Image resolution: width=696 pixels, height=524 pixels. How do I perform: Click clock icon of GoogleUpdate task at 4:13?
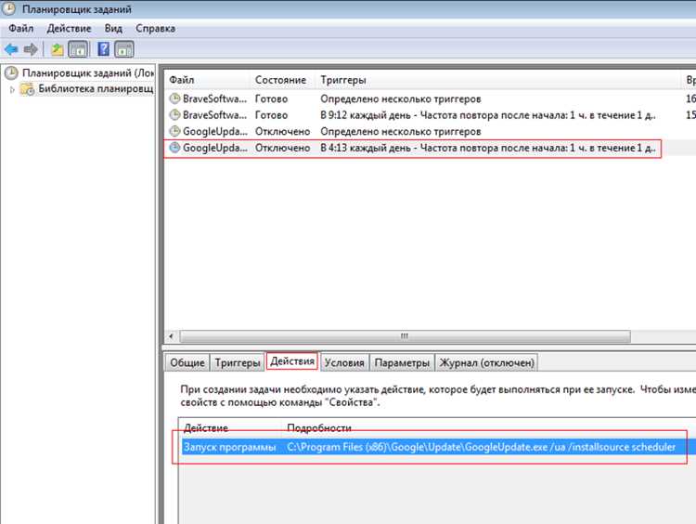(174, 148)
